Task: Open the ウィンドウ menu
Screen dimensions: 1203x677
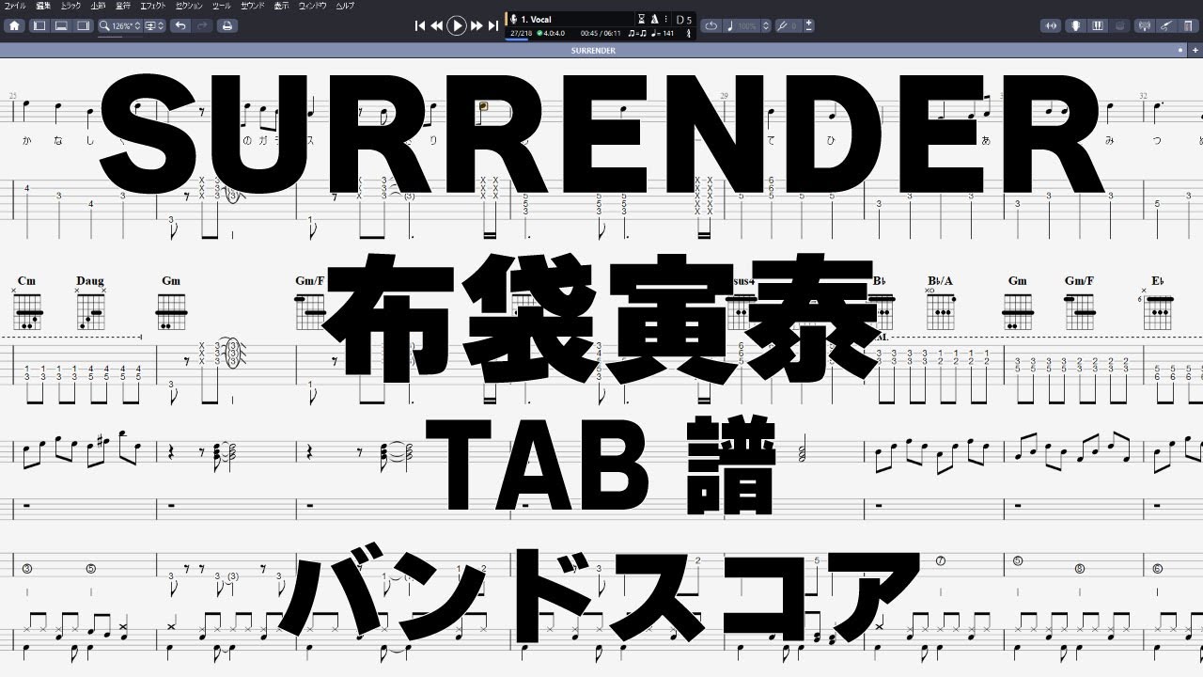Action: (x=313, y=6)
